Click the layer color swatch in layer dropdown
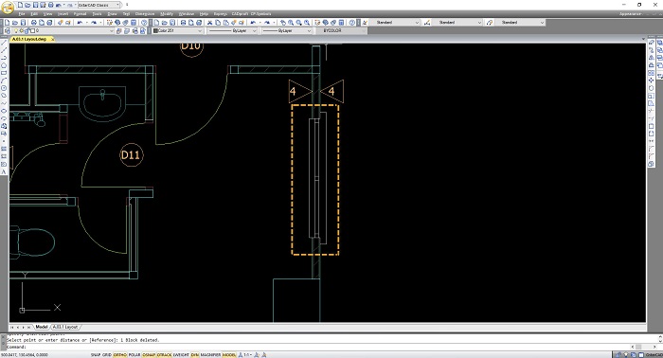Viewport: 663px width, 358px height. tap(32, 31)
